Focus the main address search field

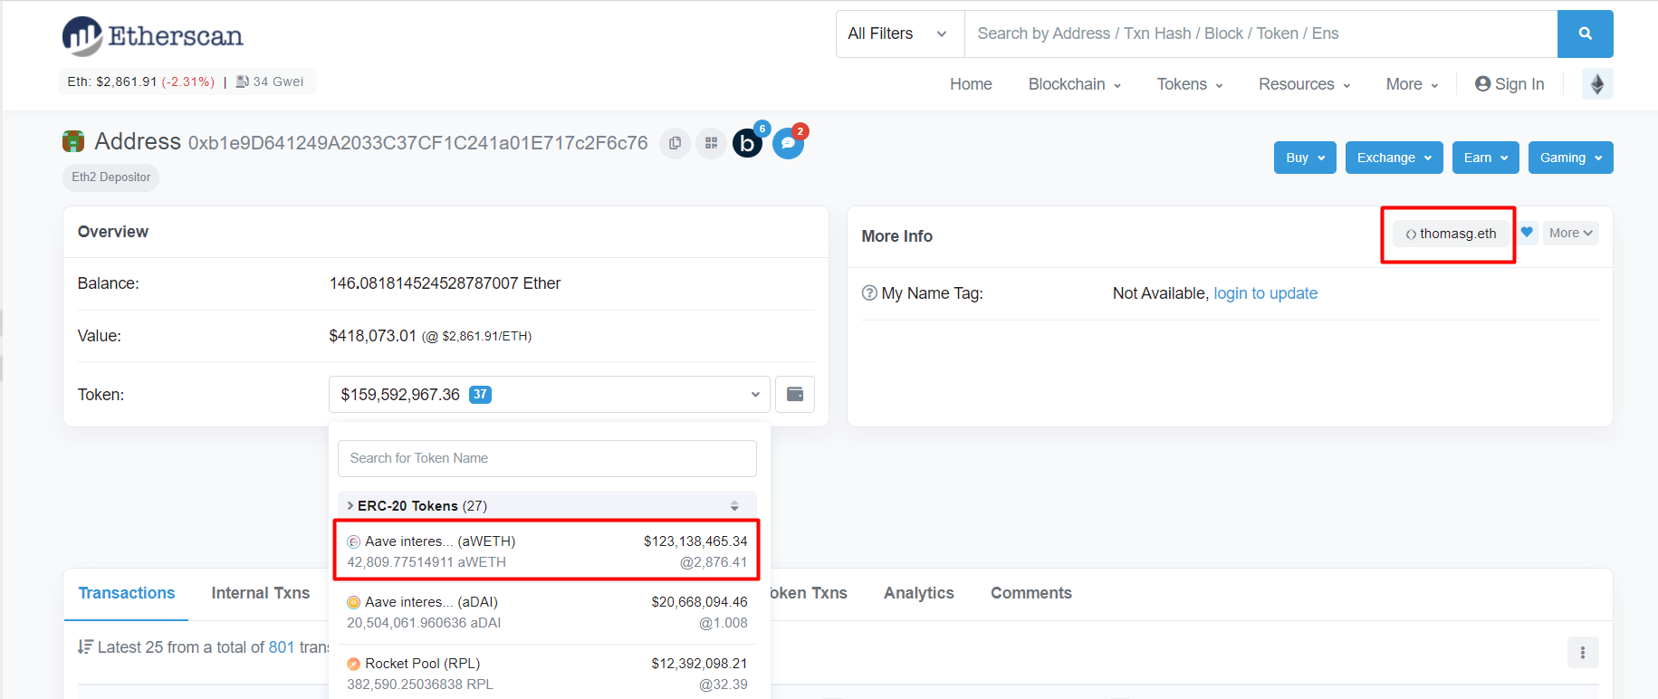pyautogui.click(x=1261, y=34)
